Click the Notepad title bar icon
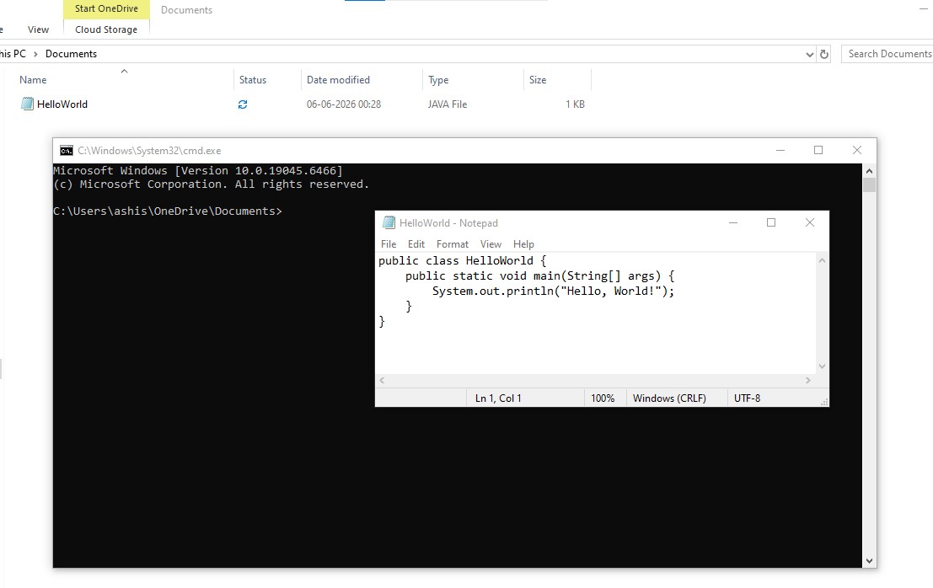Screen dimensions: 933x588 coord(389,222)
